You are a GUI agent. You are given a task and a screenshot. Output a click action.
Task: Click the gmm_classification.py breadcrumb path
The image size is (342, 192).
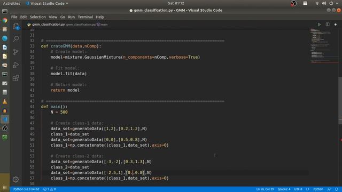coord(81,25)
